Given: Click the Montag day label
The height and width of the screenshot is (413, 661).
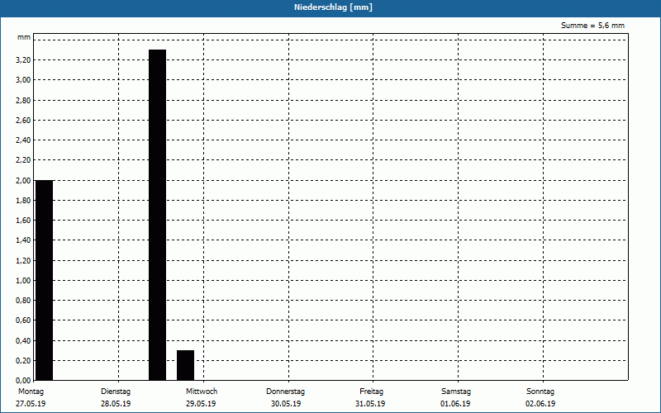Looking at the screenshot, I should click(x=31, y=392).
